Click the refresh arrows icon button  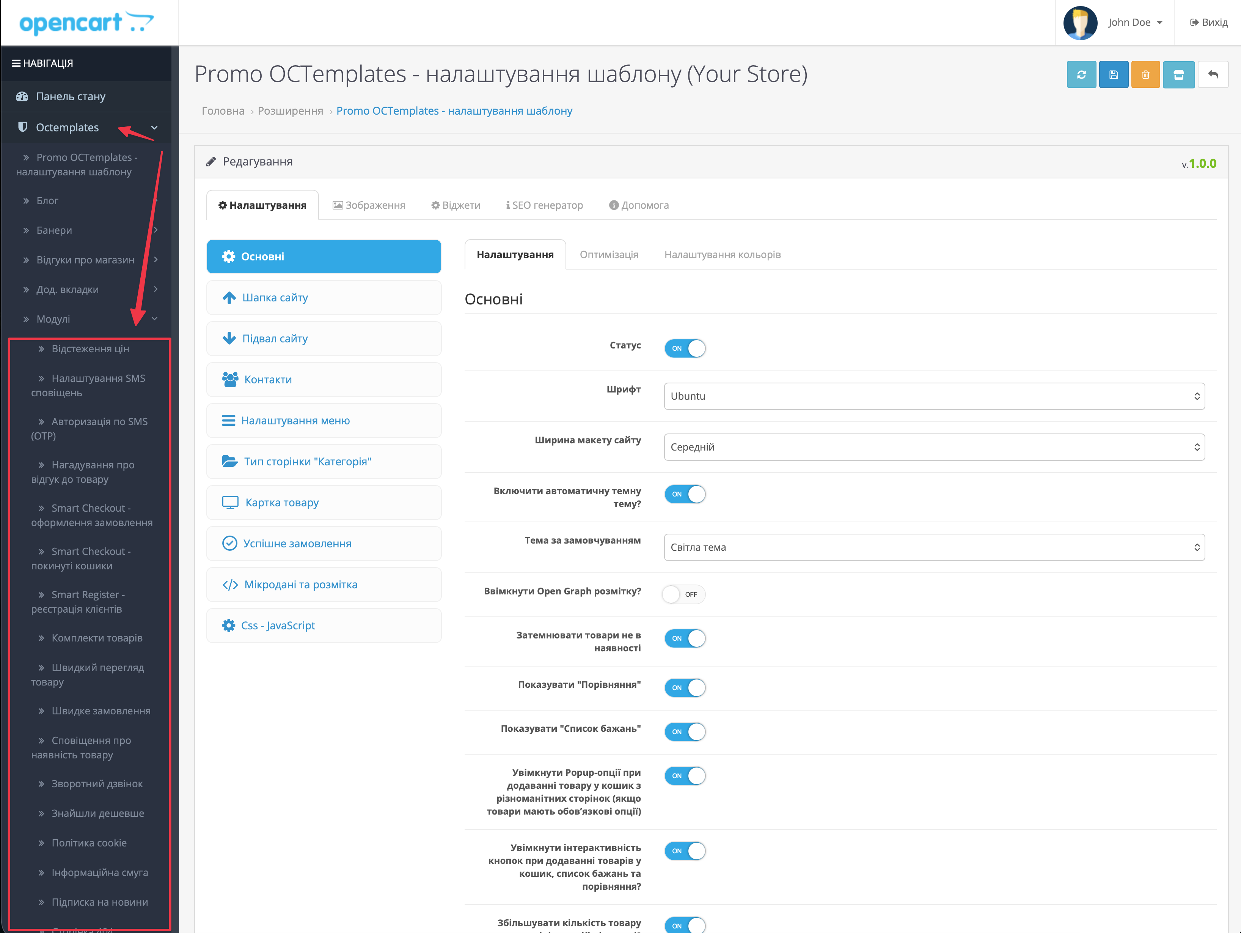pyautogui.click(x=1081, y=75)
